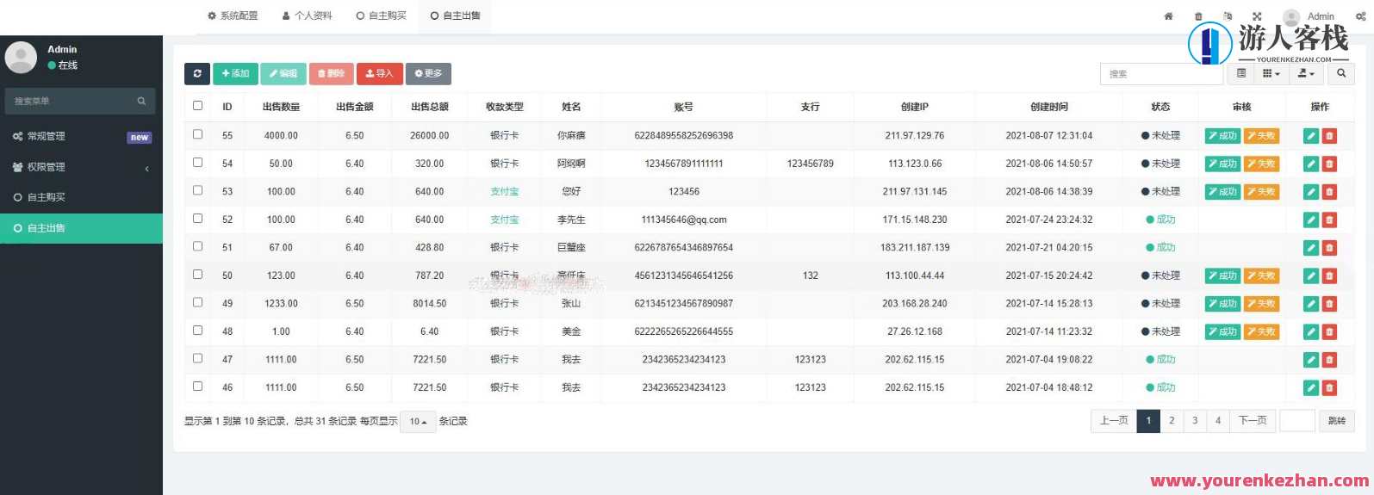Check the checkbox for row ID 46
The width and height of the screenshot is (1374, 495).
(197, 386)
